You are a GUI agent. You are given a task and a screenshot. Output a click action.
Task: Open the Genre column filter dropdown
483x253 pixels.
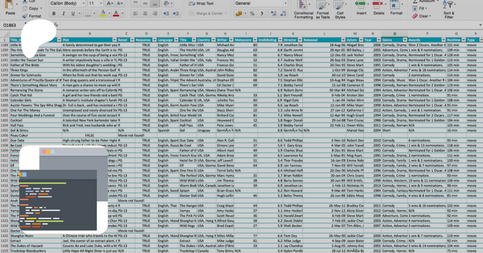coord(405,40)
